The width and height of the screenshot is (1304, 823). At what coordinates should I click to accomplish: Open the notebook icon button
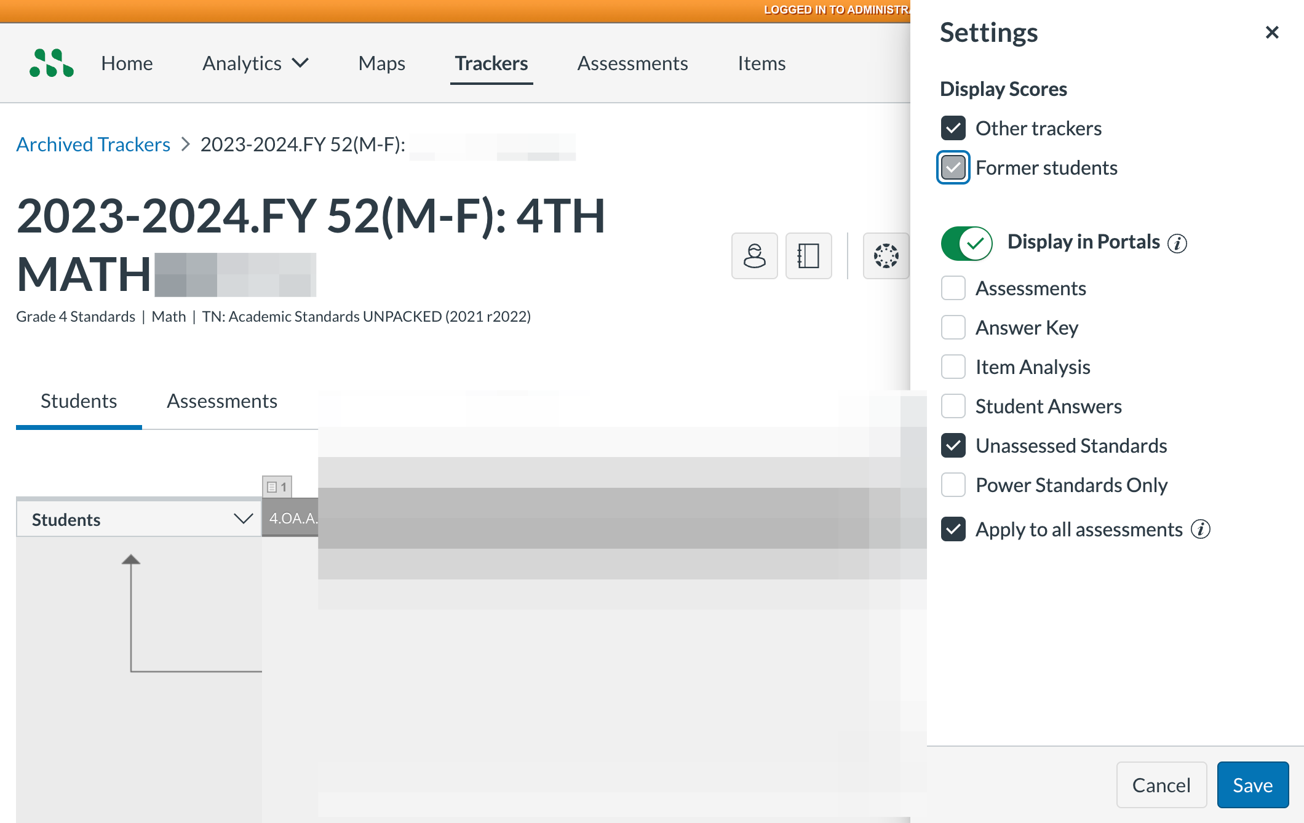[809, 256]
